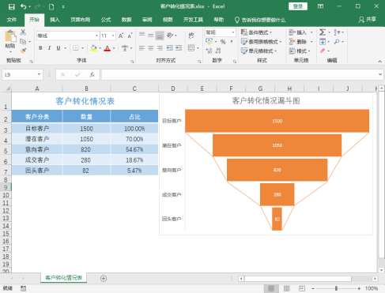The height and width of the screenshot is (293, 385).
Task: Align cell content to the vertical middle
Action: pos(151,35)
